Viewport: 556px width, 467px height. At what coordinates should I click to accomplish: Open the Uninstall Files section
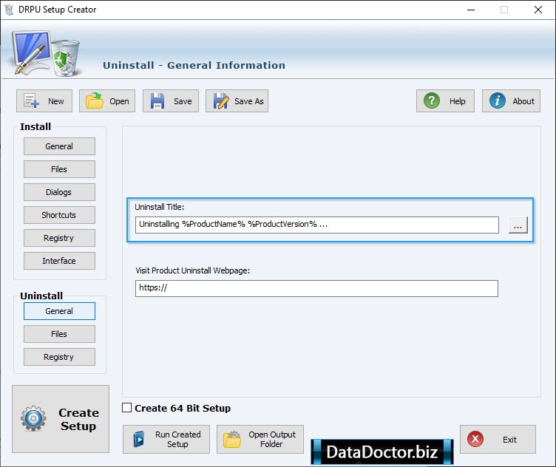(59, 334)
